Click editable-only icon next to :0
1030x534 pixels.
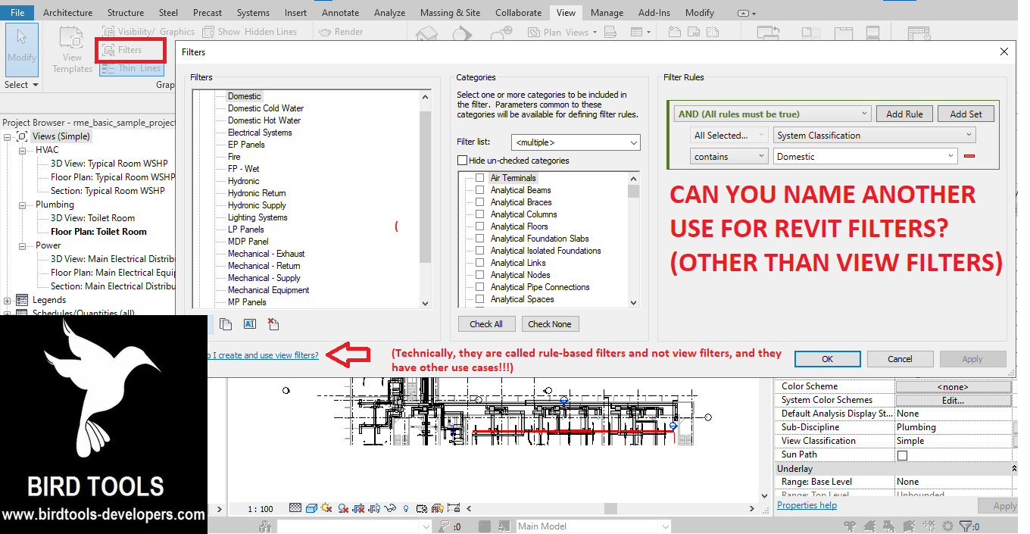[x=445, y=526]
